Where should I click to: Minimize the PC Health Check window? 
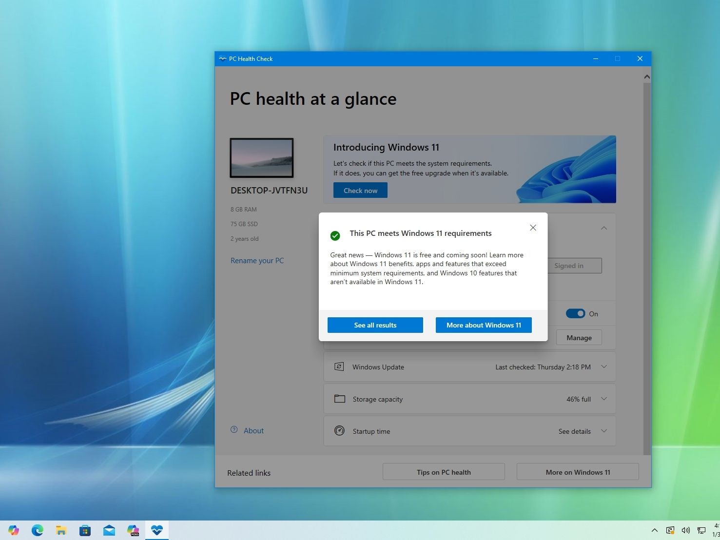coord(596,59)
